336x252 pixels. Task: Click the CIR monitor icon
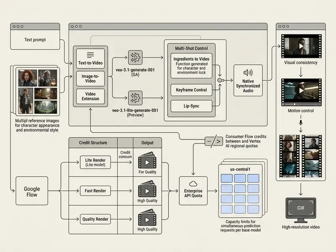301,210
